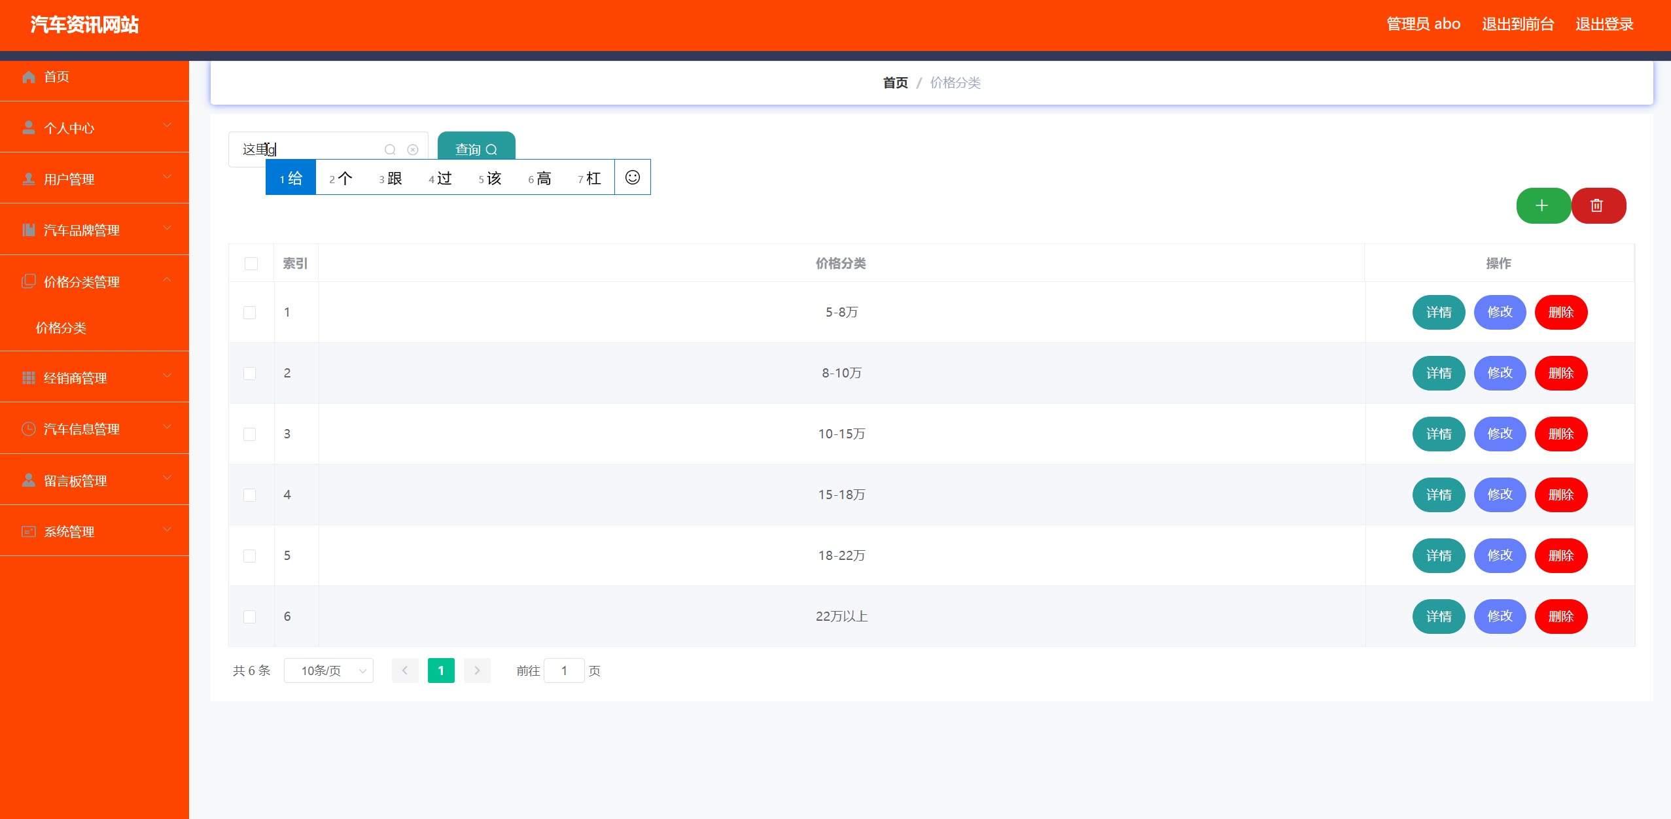Click the 汽车资讯网站 site title
This screenshot has width=1671, height=819.
coord(84,25)
